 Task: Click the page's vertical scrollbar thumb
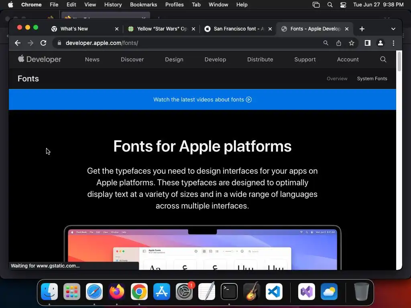tap(399, 61)
